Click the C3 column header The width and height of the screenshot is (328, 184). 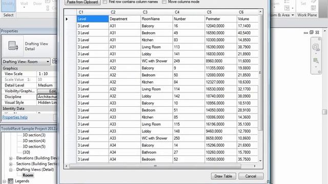pos(157,12)
